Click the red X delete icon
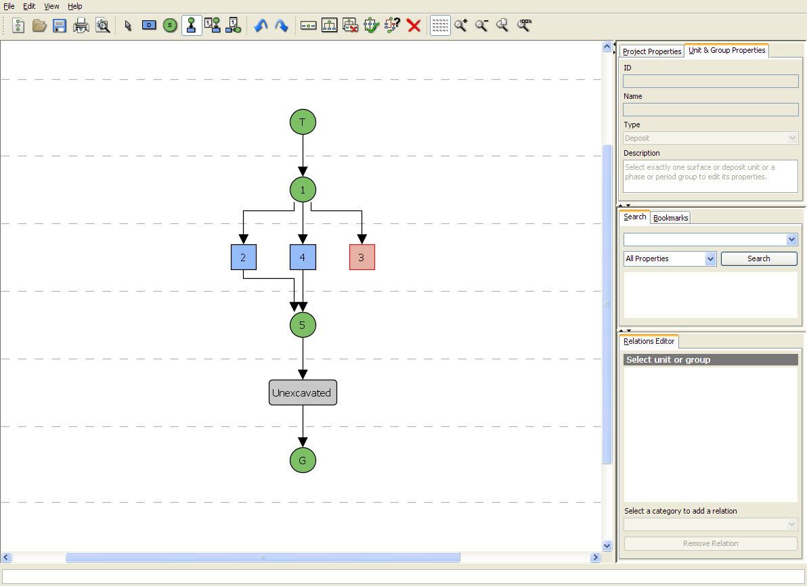807x586 pixels. pyautogui.click(x=414, y=26)
